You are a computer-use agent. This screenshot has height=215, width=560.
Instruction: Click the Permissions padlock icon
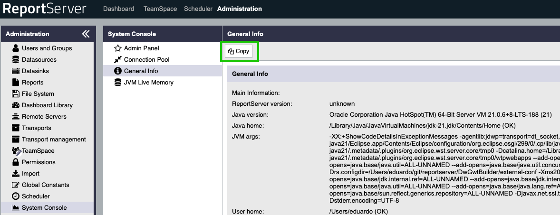pos(16,162)
